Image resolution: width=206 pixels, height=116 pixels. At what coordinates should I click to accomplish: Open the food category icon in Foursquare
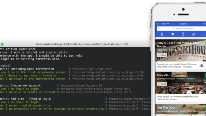pyautogui.click(x=162, y=34)
